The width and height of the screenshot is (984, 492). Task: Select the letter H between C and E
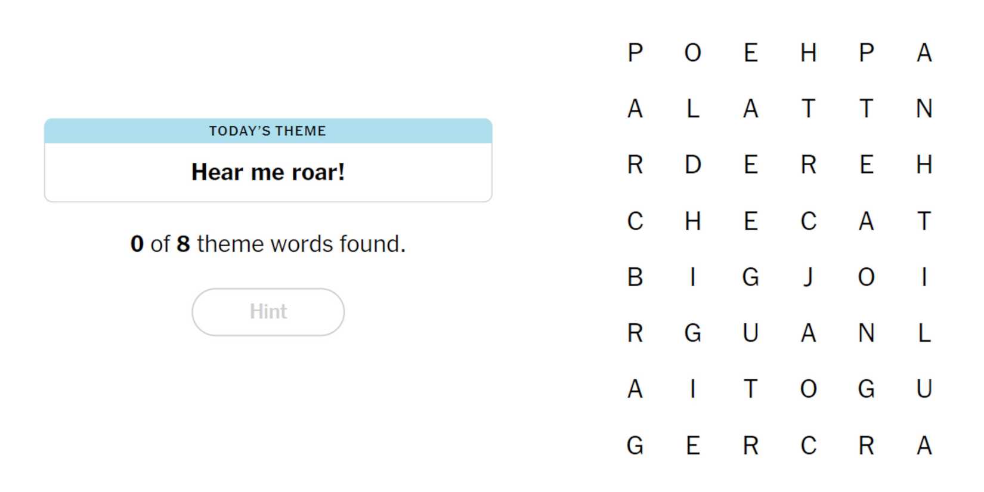pos(692,221)
